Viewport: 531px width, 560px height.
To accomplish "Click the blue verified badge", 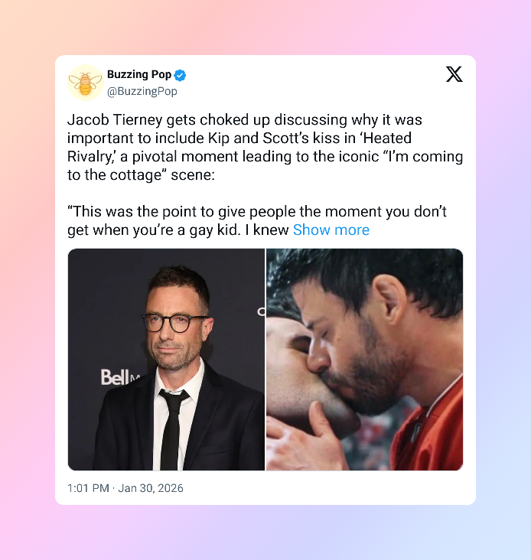I will click(180, 75).
